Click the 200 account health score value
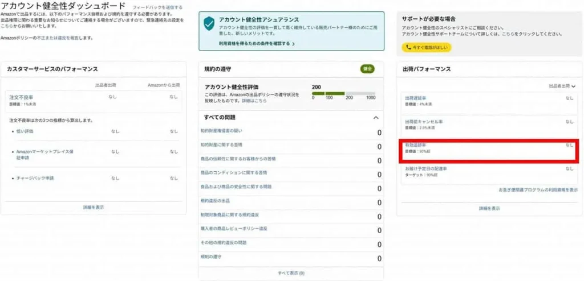 coord(316,86)
